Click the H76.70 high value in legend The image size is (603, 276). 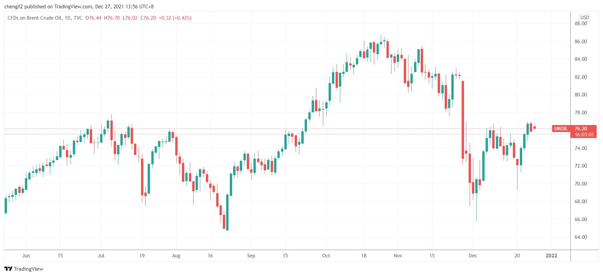(x=112, y=18)
